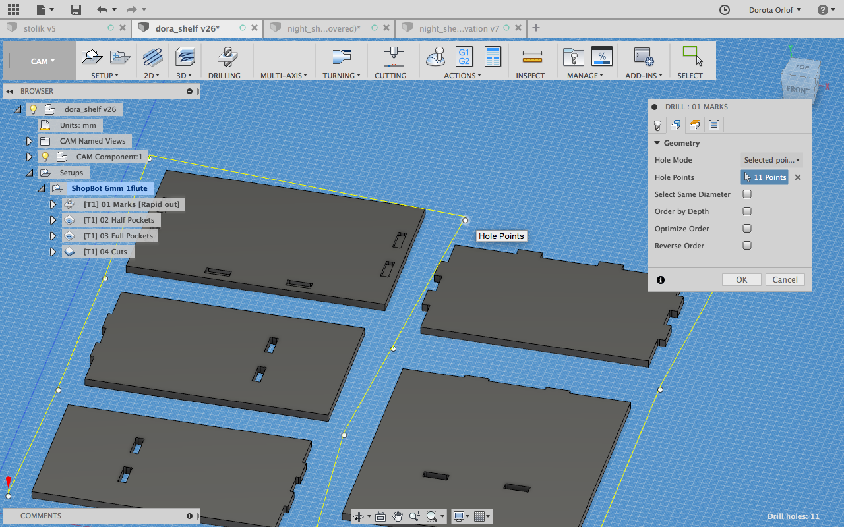Image resolution: width=844 pixels, height=527 pixels.
Task: Select the Pan hand tool
Action: [x=398, y=516]
